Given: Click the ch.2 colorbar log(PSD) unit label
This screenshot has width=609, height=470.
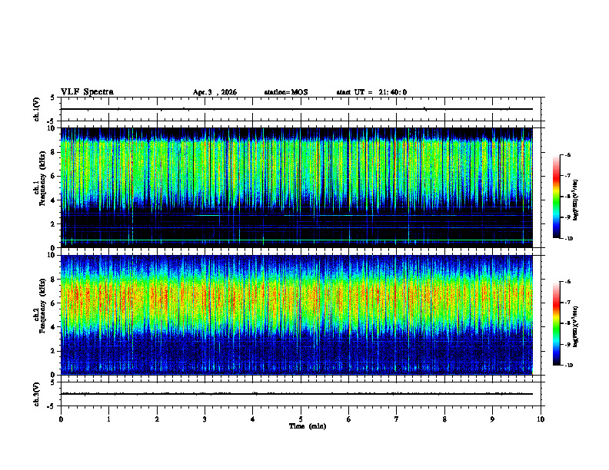Looking at the screenshot, I should 576,326.
